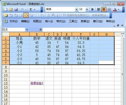Select row 8 header
The width and height of the screenshot is (126, 105).
[x=6, y=67]
